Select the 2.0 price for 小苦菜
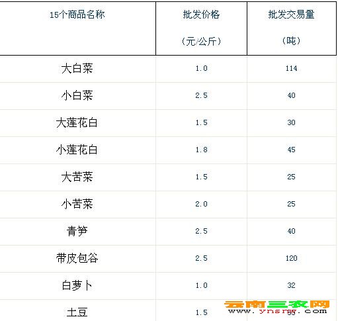Screen dimensions: 338x321 click(x=201, y=204)
